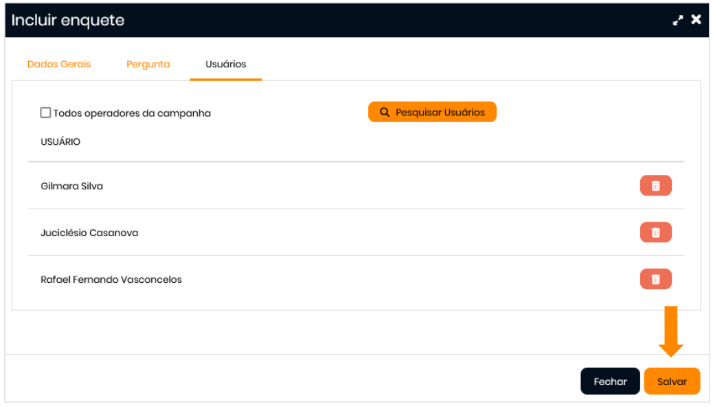Image resolution: width=713 pixels, height=407 pixels.
Task: Open the Pergunta tab
Action: [148, 64]
